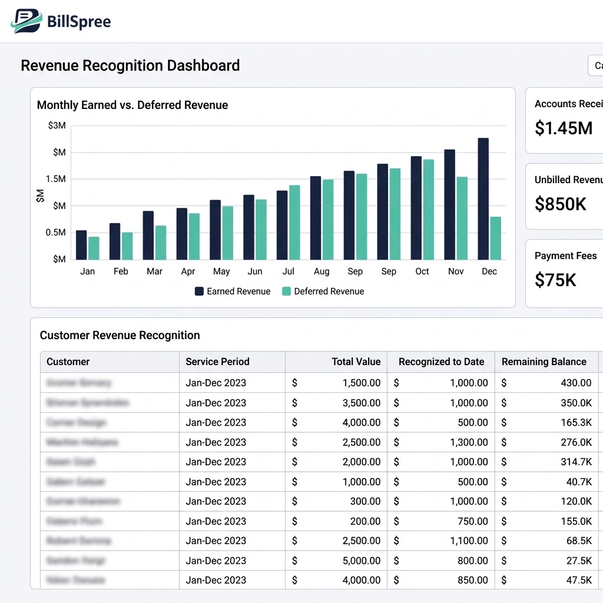Open the Payment Fees $75K card
This screenshot has width=603, height=603.
pyautogui.click(x=564, y=273)
